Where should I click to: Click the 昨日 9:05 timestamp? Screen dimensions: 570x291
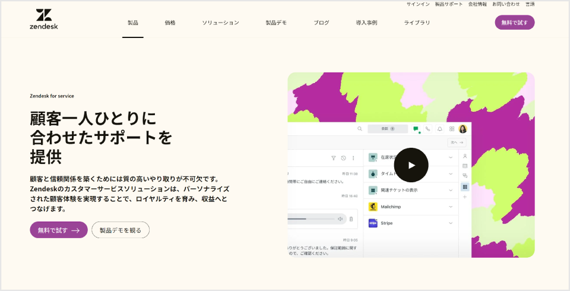click(x=350, y=240)
